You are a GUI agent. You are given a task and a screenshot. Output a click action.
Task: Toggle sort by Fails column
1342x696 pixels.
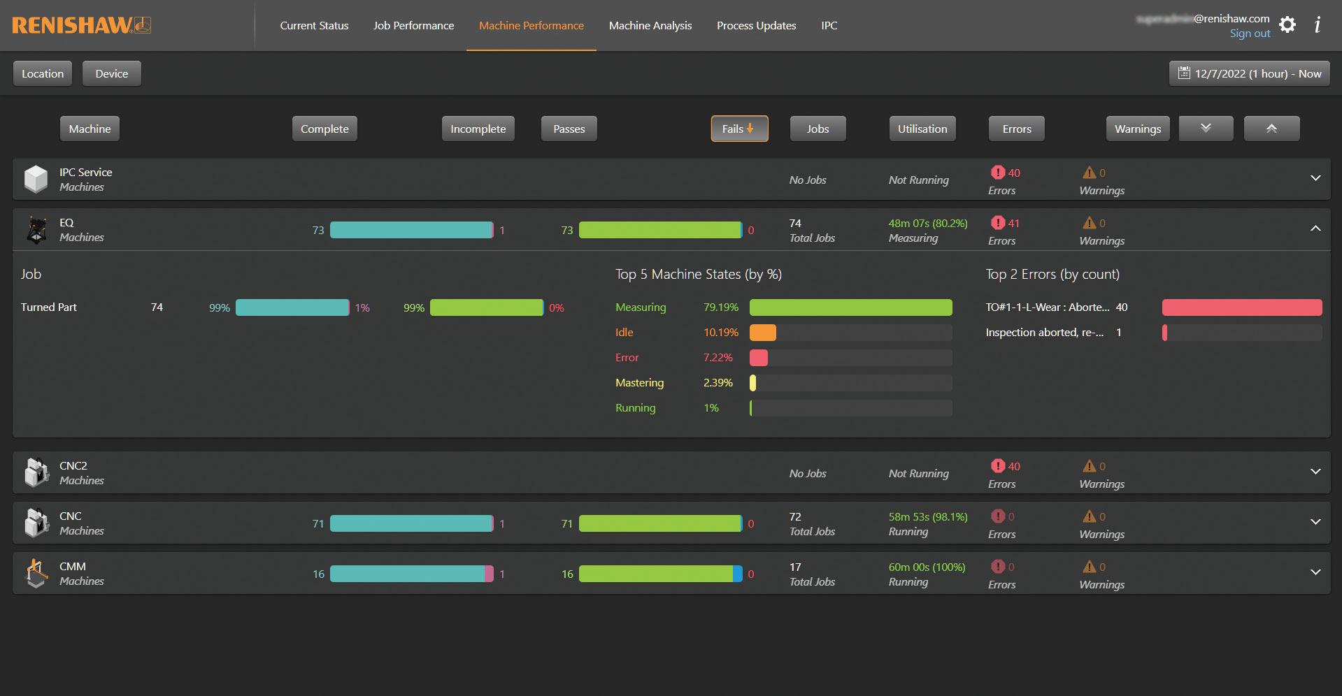pos(739,129)
